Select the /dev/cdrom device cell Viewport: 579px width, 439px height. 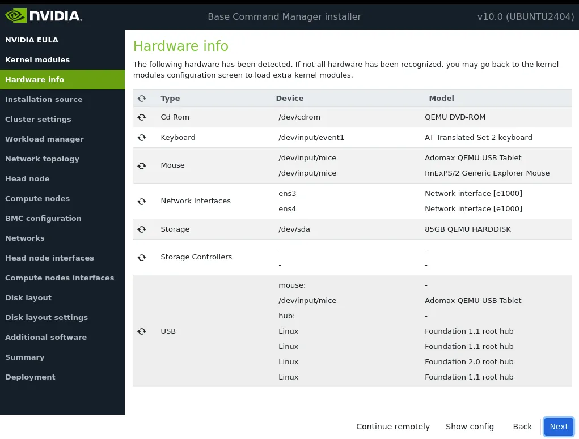(299, 117)
